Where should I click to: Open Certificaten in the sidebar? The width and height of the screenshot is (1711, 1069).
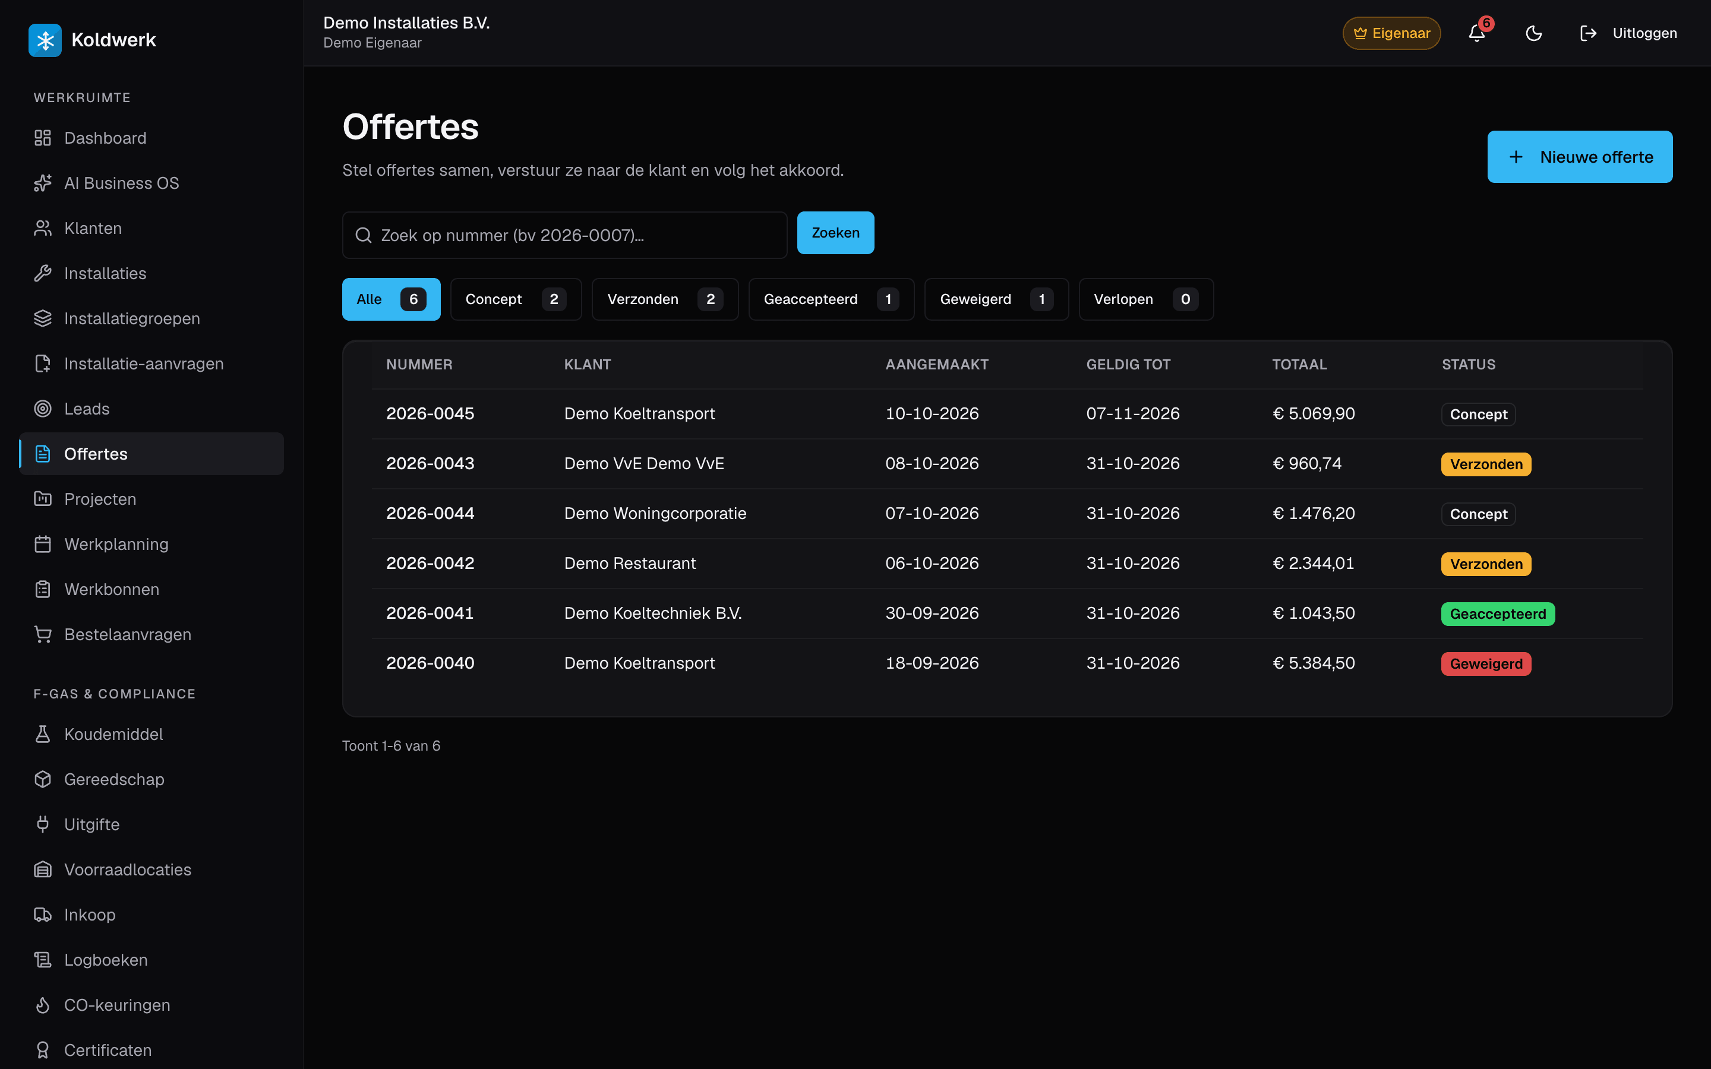(x=151, y=1051)
